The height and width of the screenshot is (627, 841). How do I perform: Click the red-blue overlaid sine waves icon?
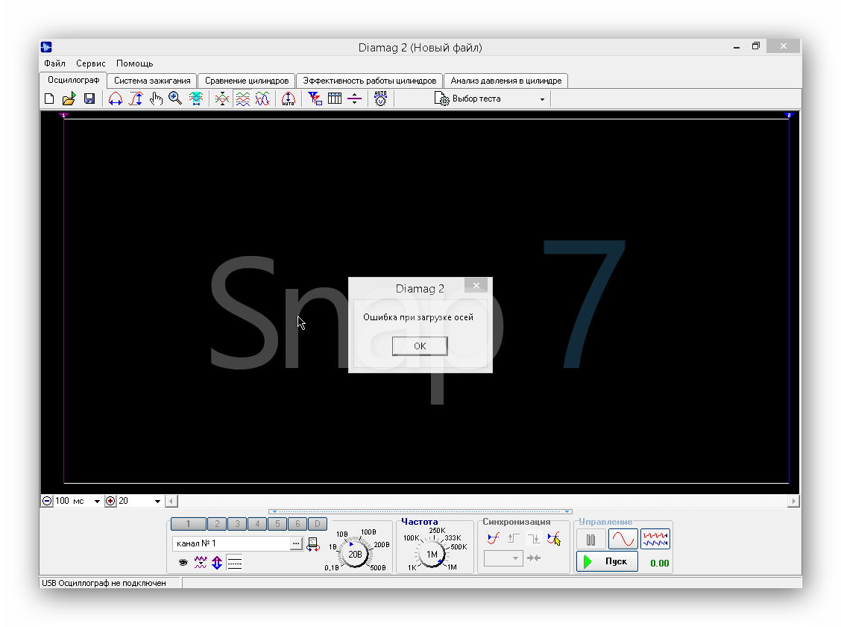262,99
